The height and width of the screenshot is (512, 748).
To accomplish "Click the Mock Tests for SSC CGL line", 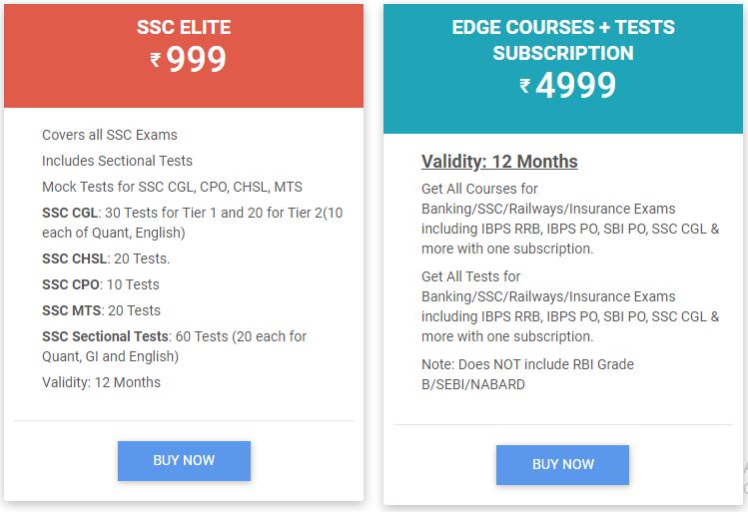I will [x=172, y=187].
